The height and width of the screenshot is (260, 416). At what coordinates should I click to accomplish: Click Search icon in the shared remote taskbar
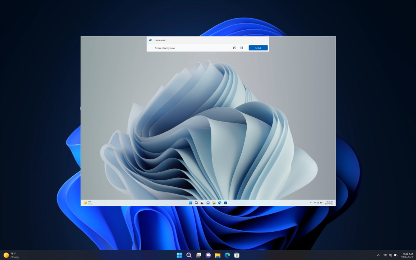pyautogui.click(x=196, y=203)
